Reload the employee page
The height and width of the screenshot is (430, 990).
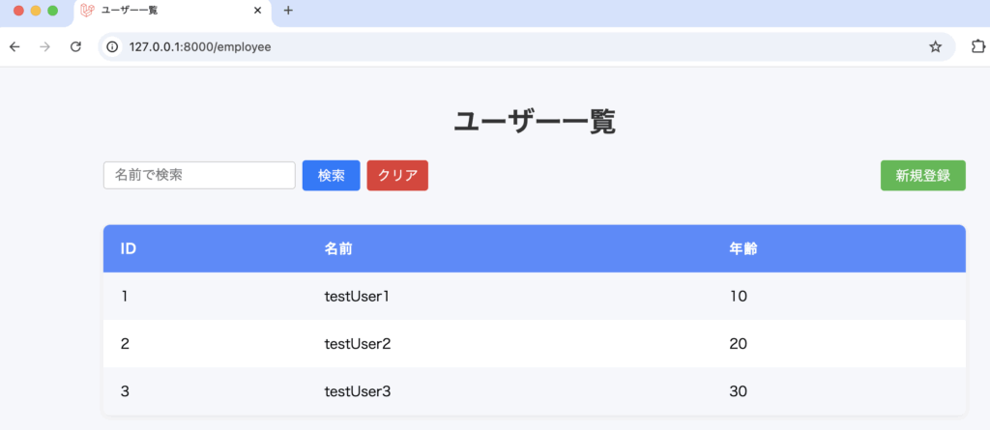[x=75, y=46]
